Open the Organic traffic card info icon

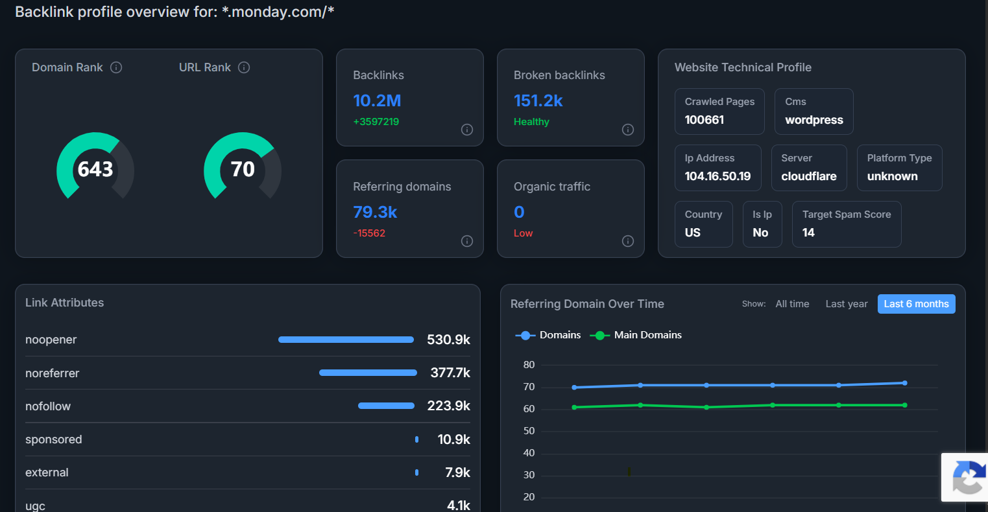pos(628,241)
